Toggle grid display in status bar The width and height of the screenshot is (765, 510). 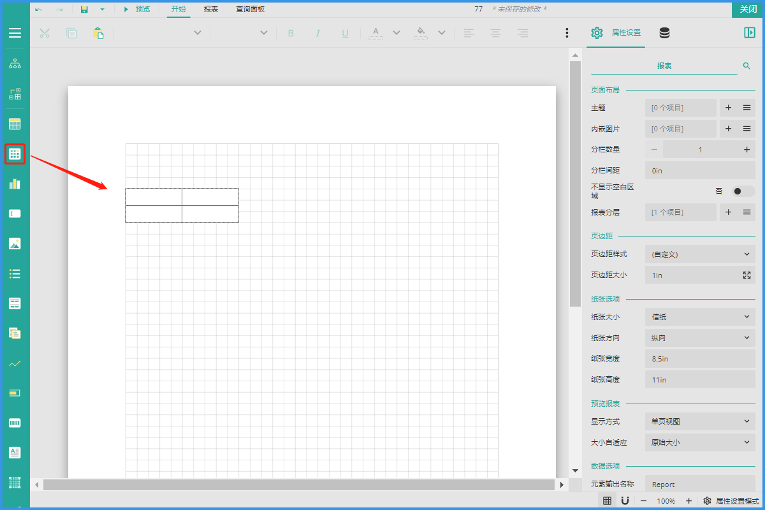pyautogui.click(x=608, y=501)
